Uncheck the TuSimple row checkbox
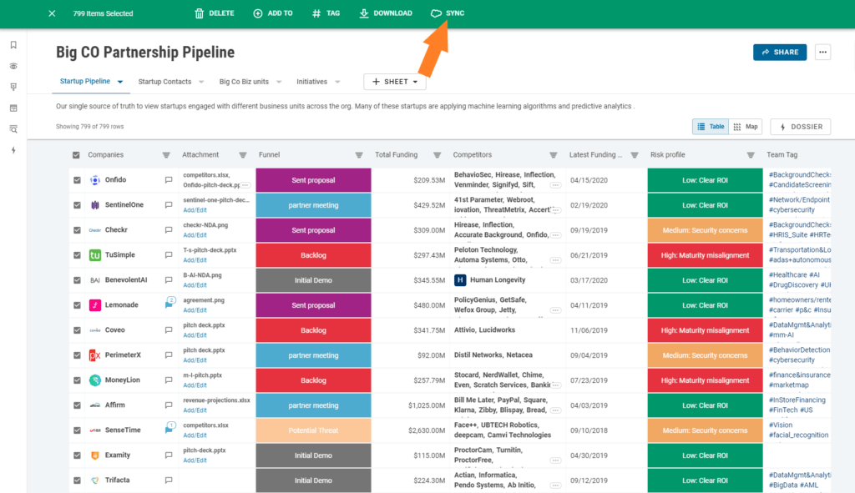Image resolution: width=855 pixels, height=493 pixels. click(x=77, y=255)
